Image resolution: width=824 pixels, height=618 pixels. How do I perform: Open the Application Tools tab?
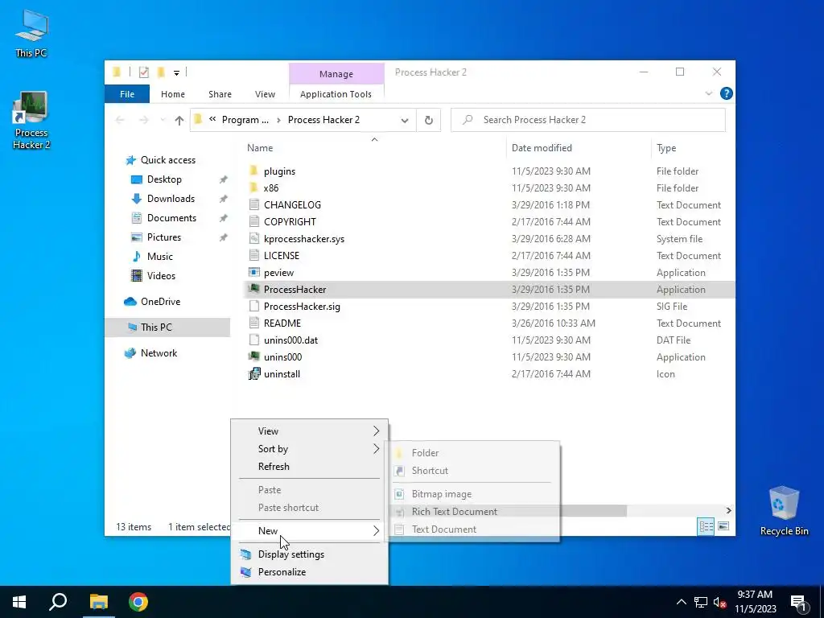coord(336,94)
